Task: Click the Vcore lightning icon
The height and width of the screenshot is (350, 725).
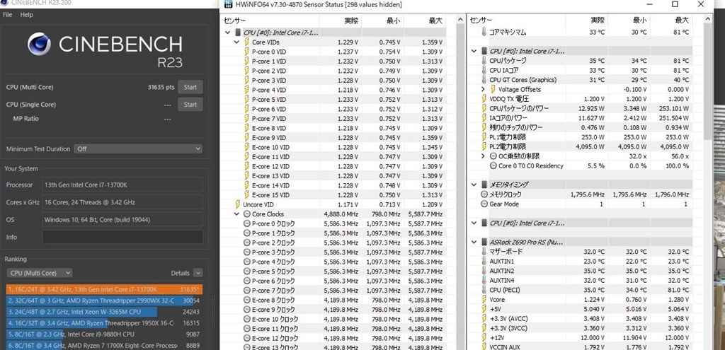Action: pyautogui.click(x=484, y=300)
